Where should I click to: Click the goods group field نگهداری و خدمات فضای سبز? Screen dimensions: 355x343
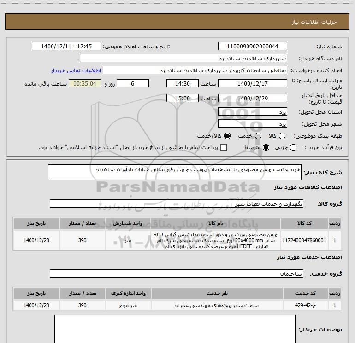[x=177, y=203]
